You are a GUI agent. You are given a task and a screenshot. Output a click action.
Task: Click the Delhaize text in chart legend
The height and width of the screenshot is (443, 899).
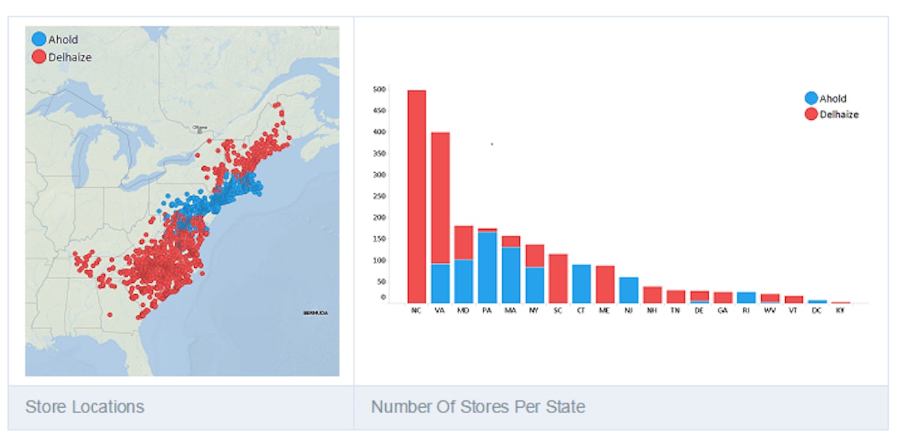point(839,114)
